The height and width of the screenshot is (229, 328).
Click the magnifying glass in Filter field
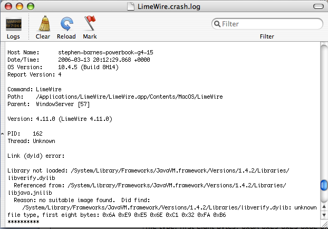217,24
